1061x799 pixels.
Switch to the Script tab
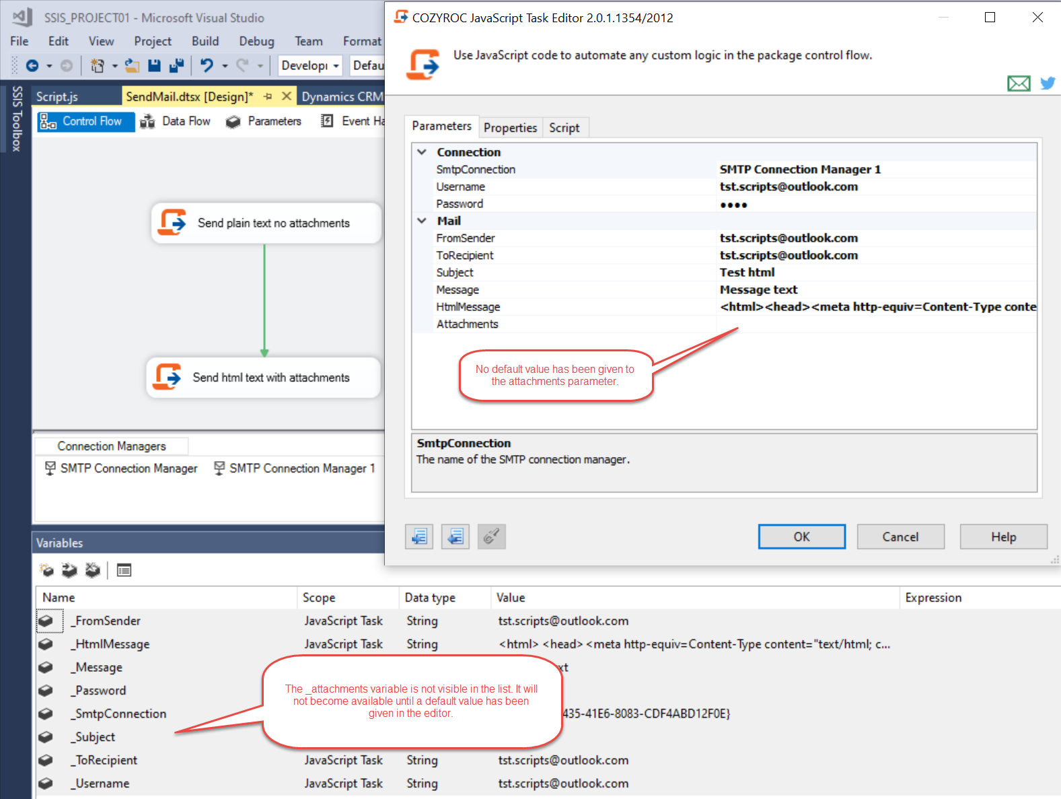point(564,127)
